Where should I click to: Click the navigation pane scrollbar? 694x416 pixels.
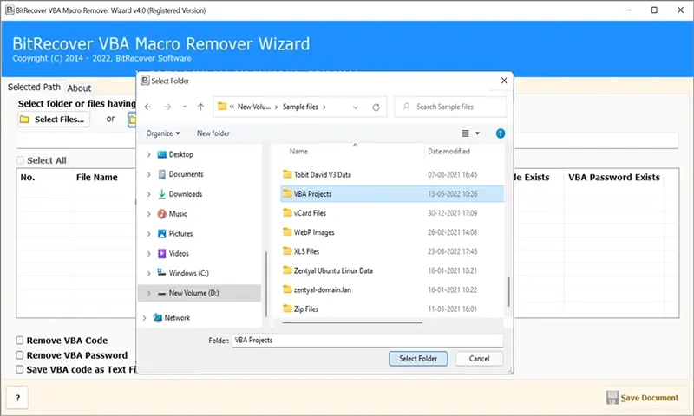(266, 283)
